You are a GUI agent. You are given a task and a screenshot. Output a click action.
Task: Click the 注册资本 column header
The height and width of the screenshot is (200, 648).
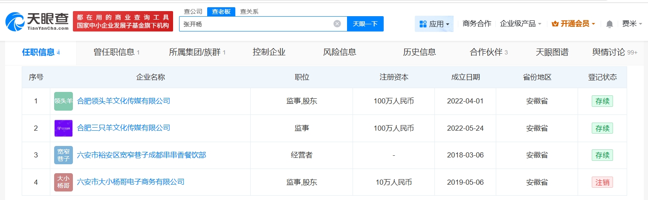click(x=394, y=77)
